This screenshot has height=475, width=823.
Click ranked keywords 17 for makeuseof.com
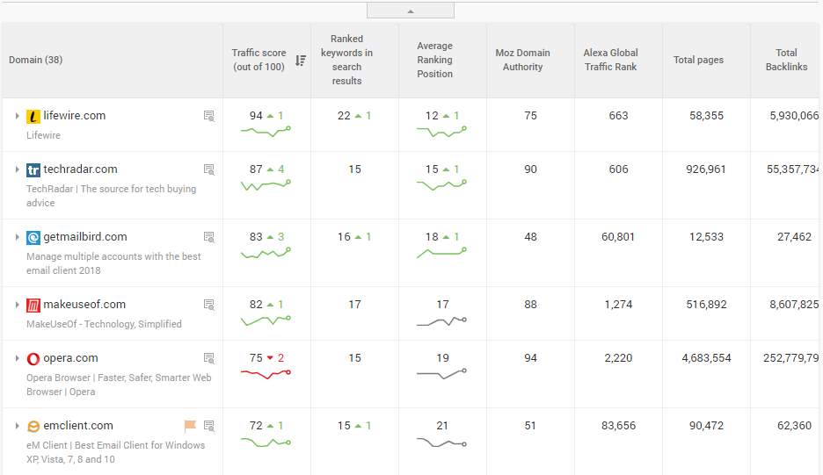(x=355, y=305)
